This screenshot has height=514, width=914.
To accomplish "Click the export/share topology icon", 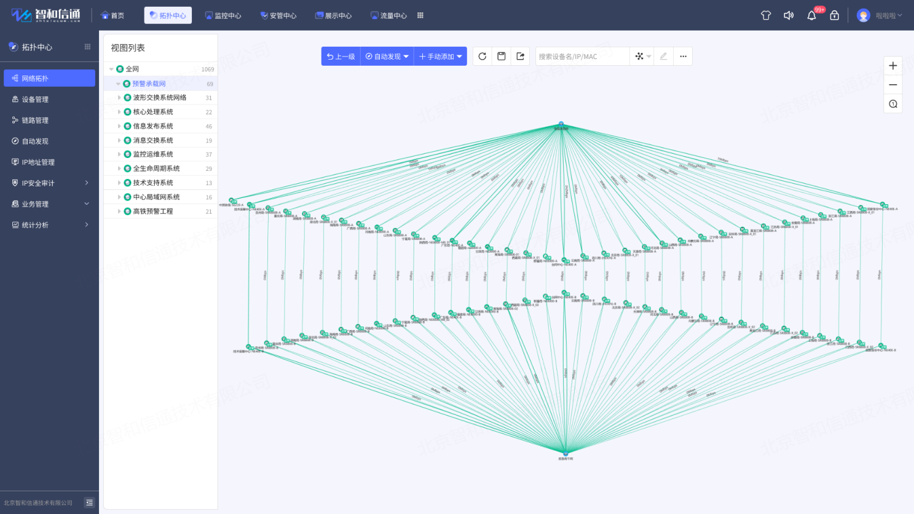I will 521,57.
